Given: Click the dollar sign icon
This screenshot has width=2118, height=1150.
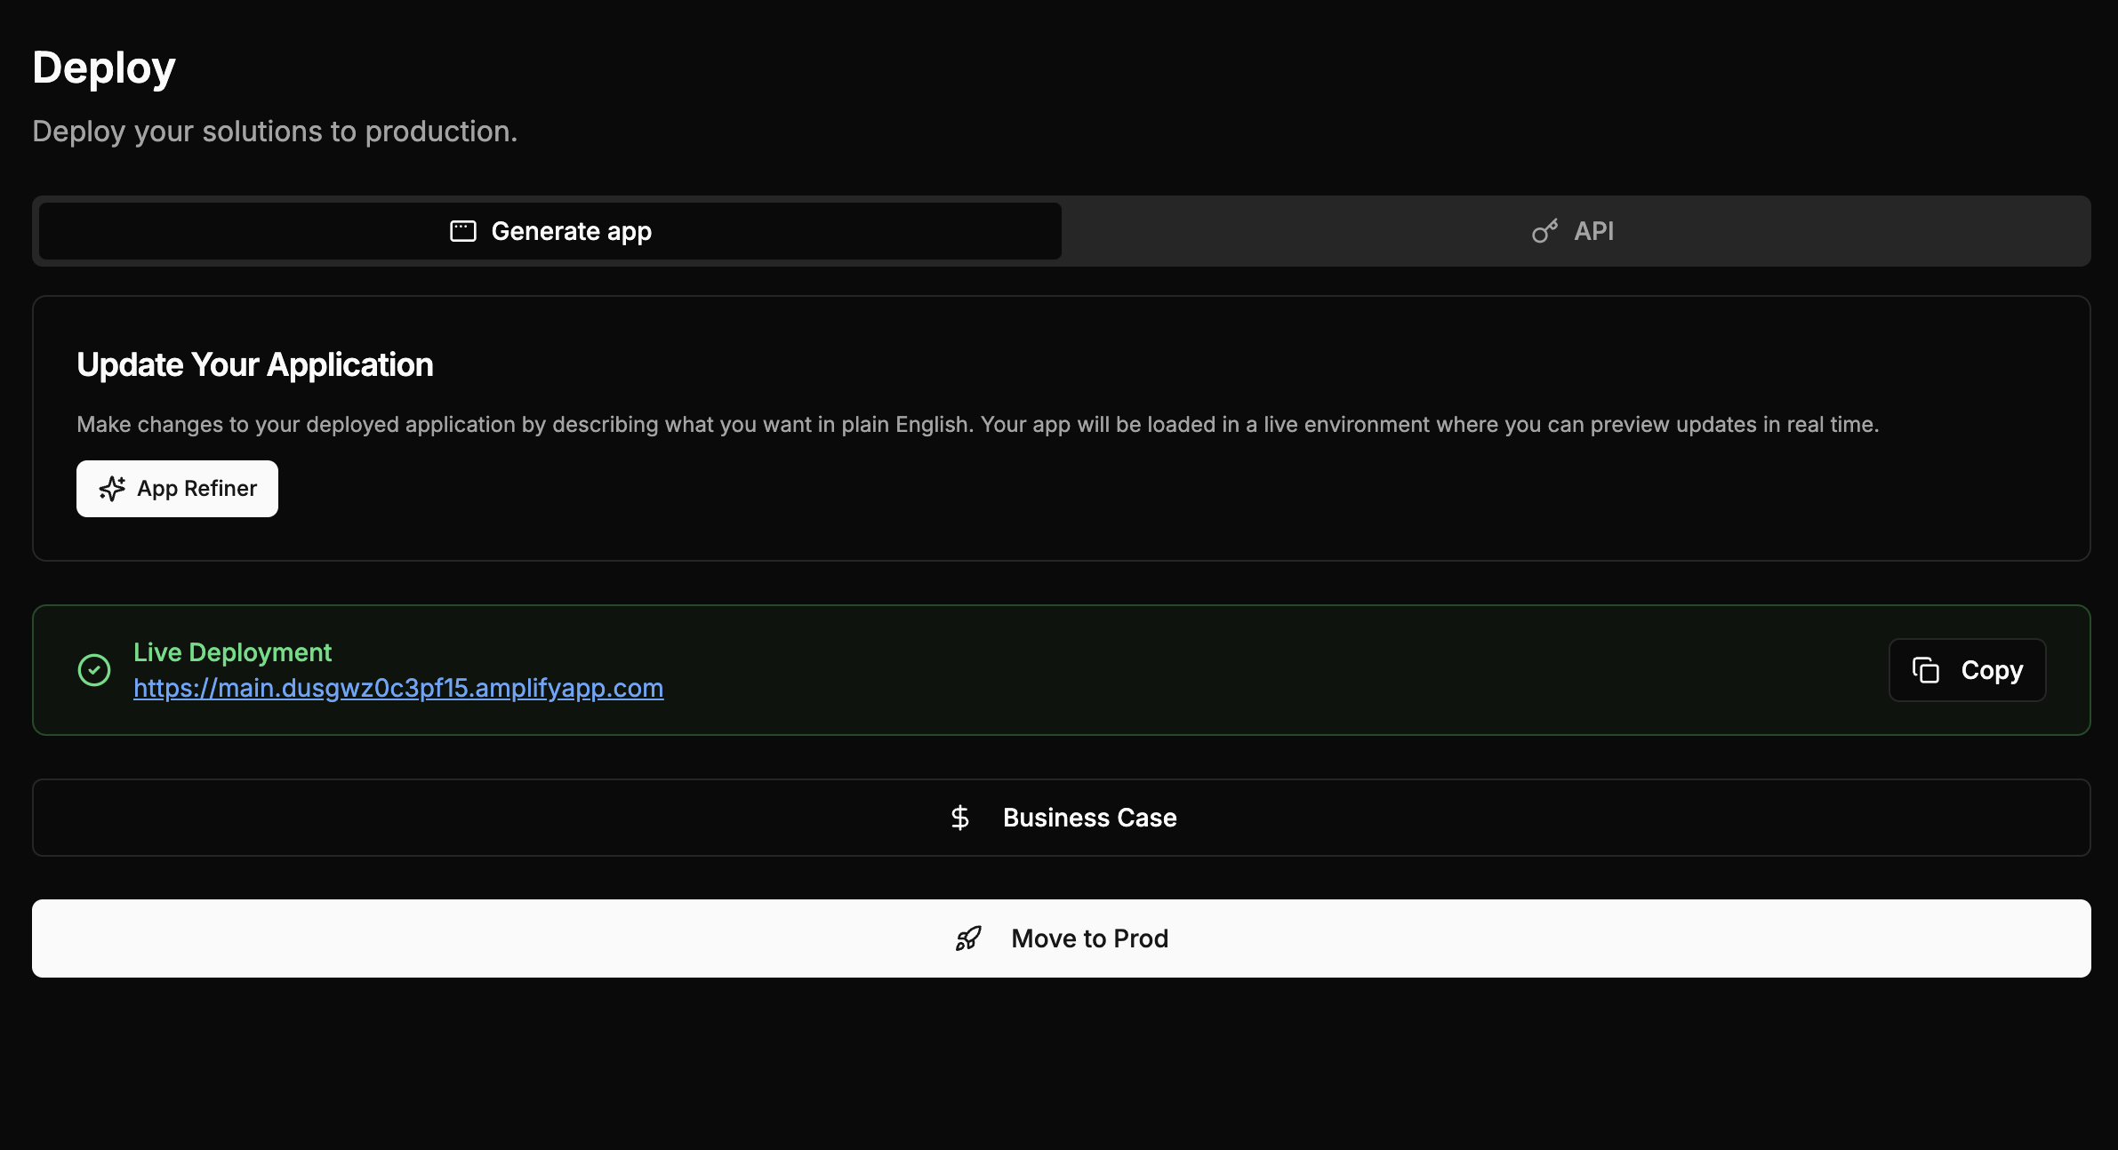Looking at the screenshot, I should 959,818.
